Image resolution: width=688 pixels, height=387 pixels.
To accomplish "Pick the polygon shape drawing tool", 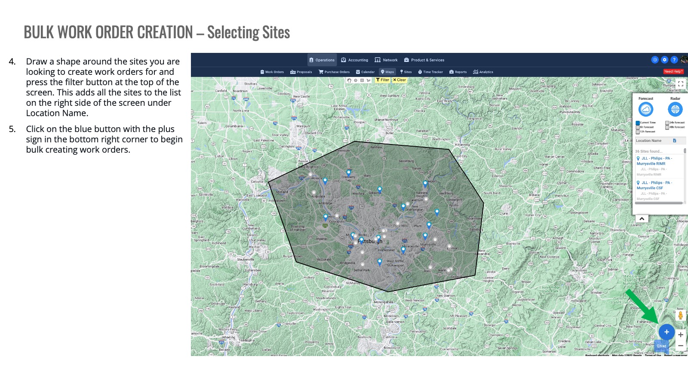I will click(369, 80).
